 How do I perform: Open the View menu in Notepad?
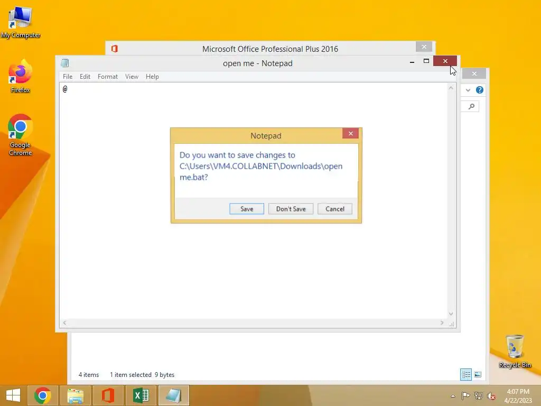132,77
